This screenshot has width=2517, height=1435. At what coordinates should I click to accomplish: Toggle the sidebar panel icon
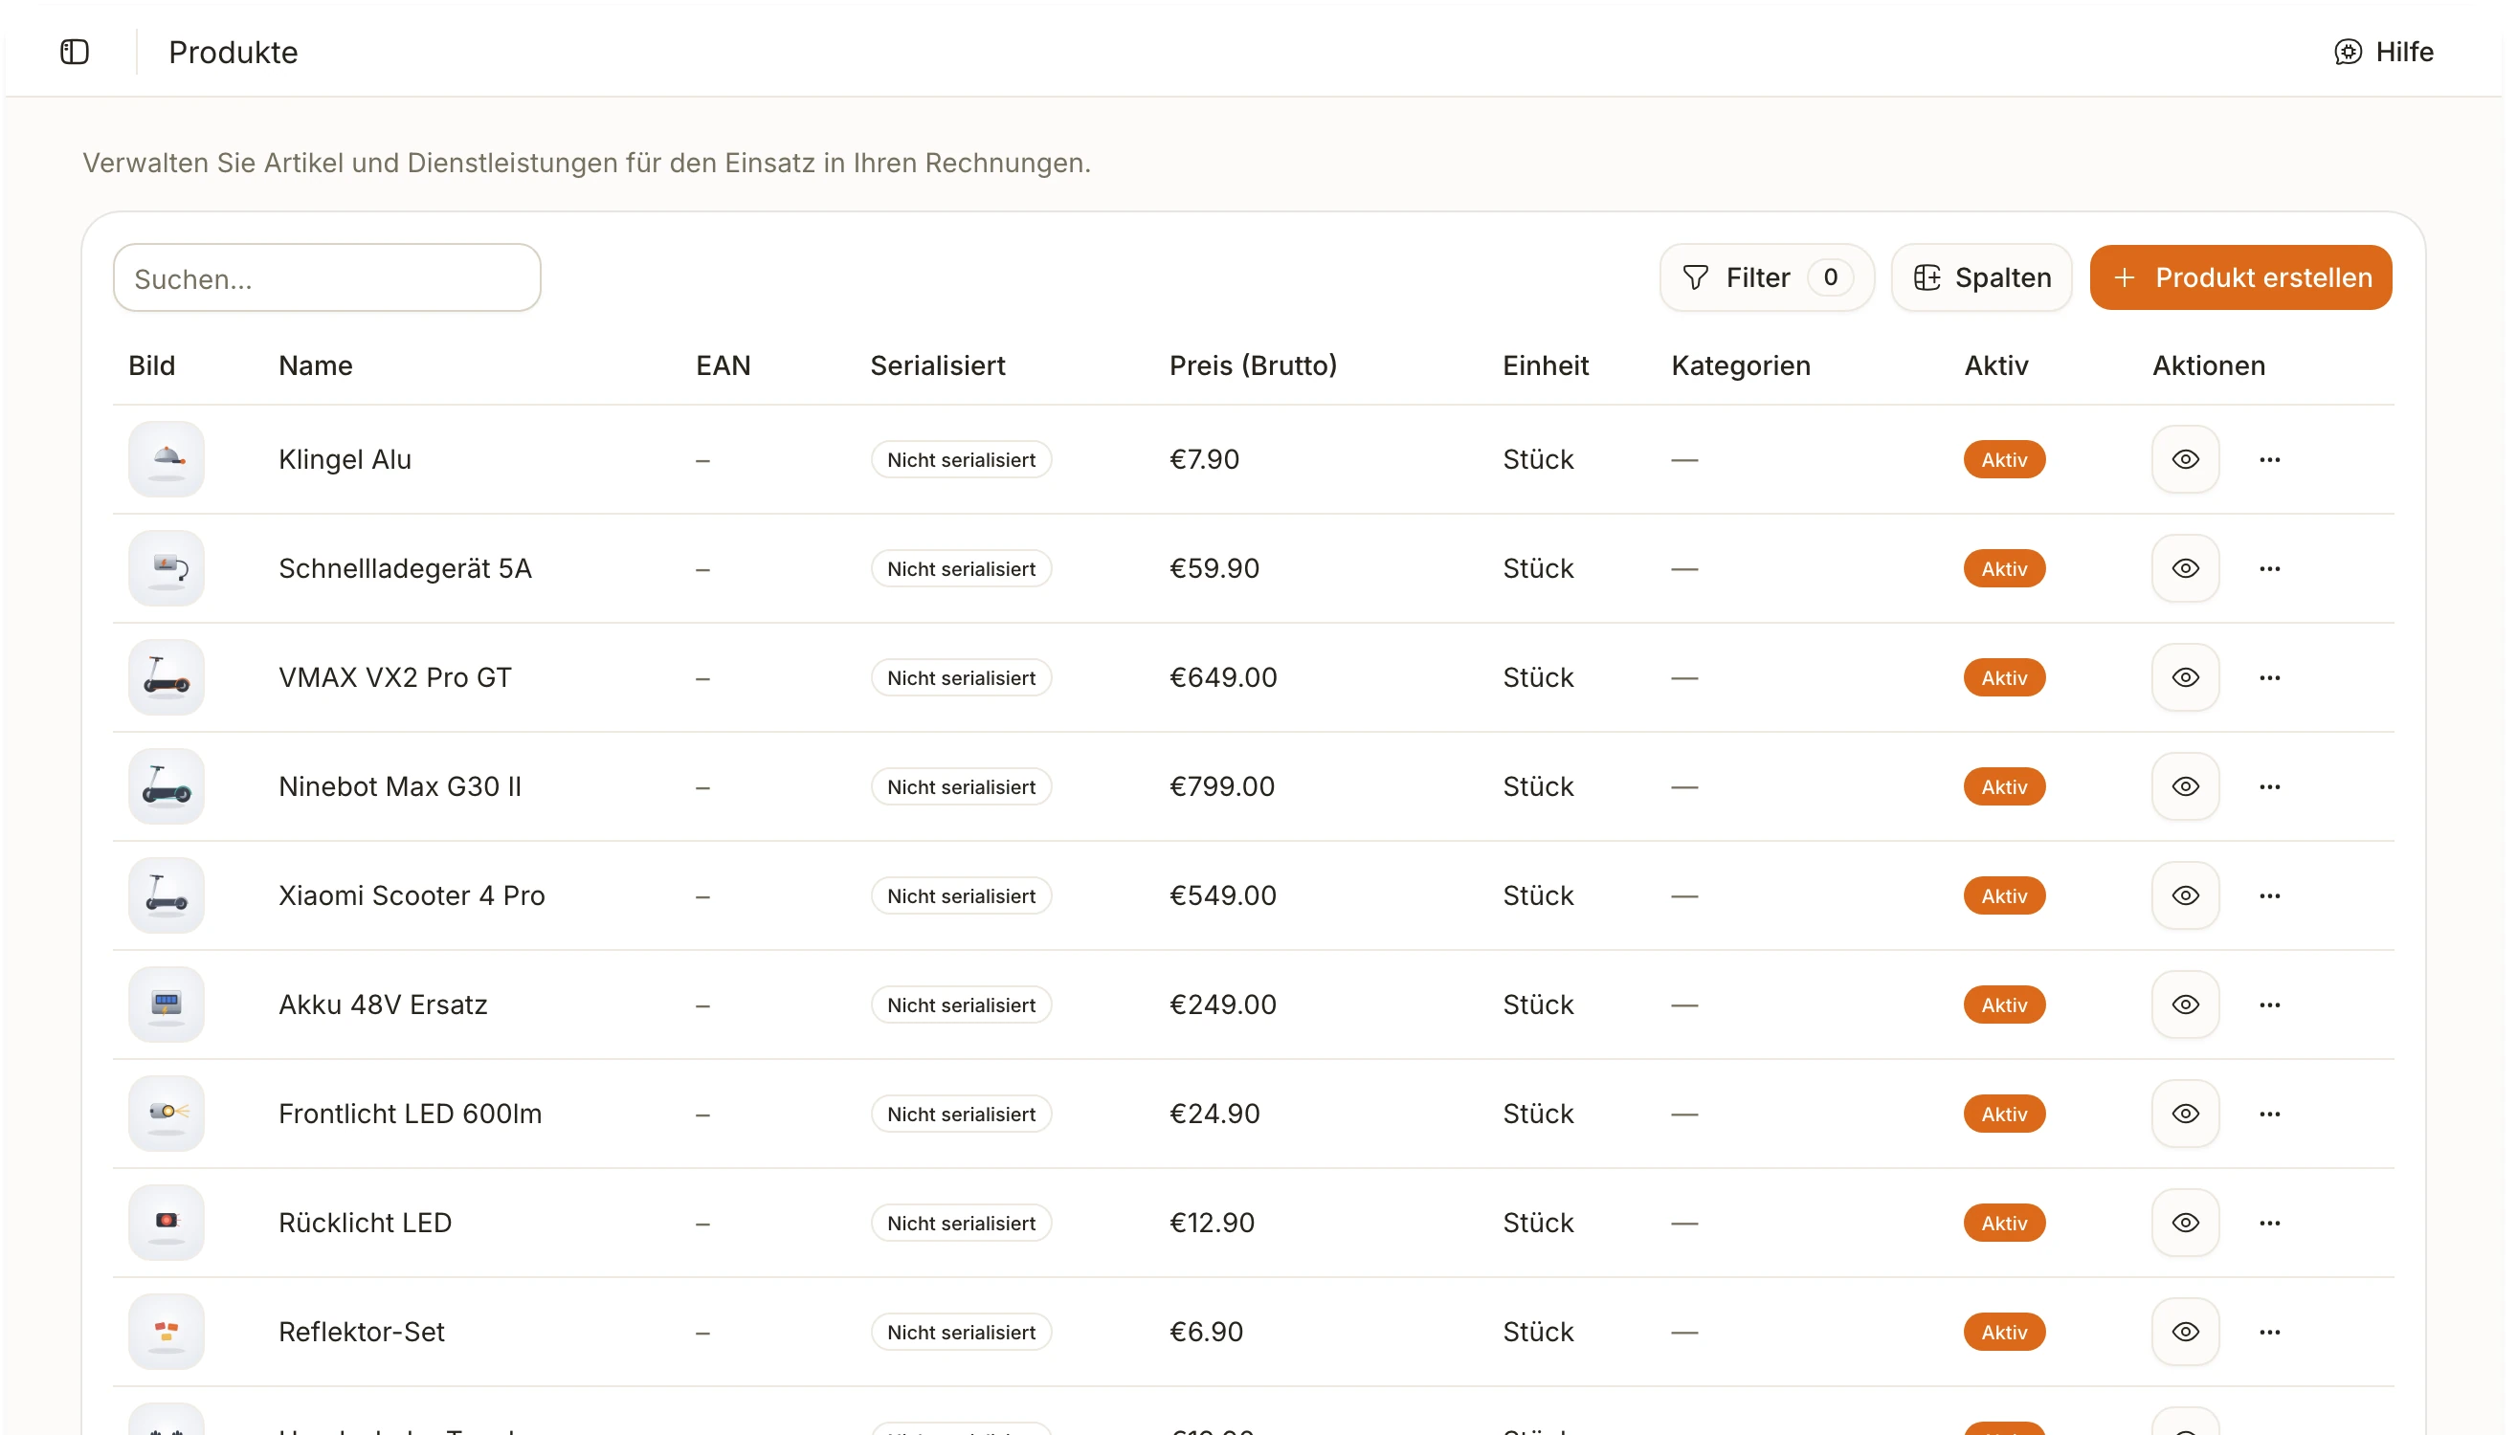(x=75, y=52)
